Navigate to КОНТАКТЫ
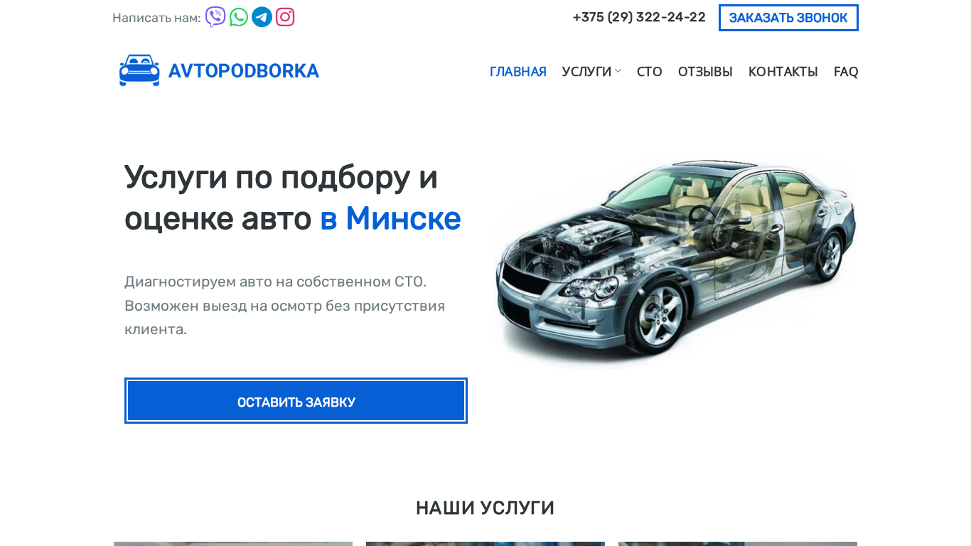 [x=783, y=72]
